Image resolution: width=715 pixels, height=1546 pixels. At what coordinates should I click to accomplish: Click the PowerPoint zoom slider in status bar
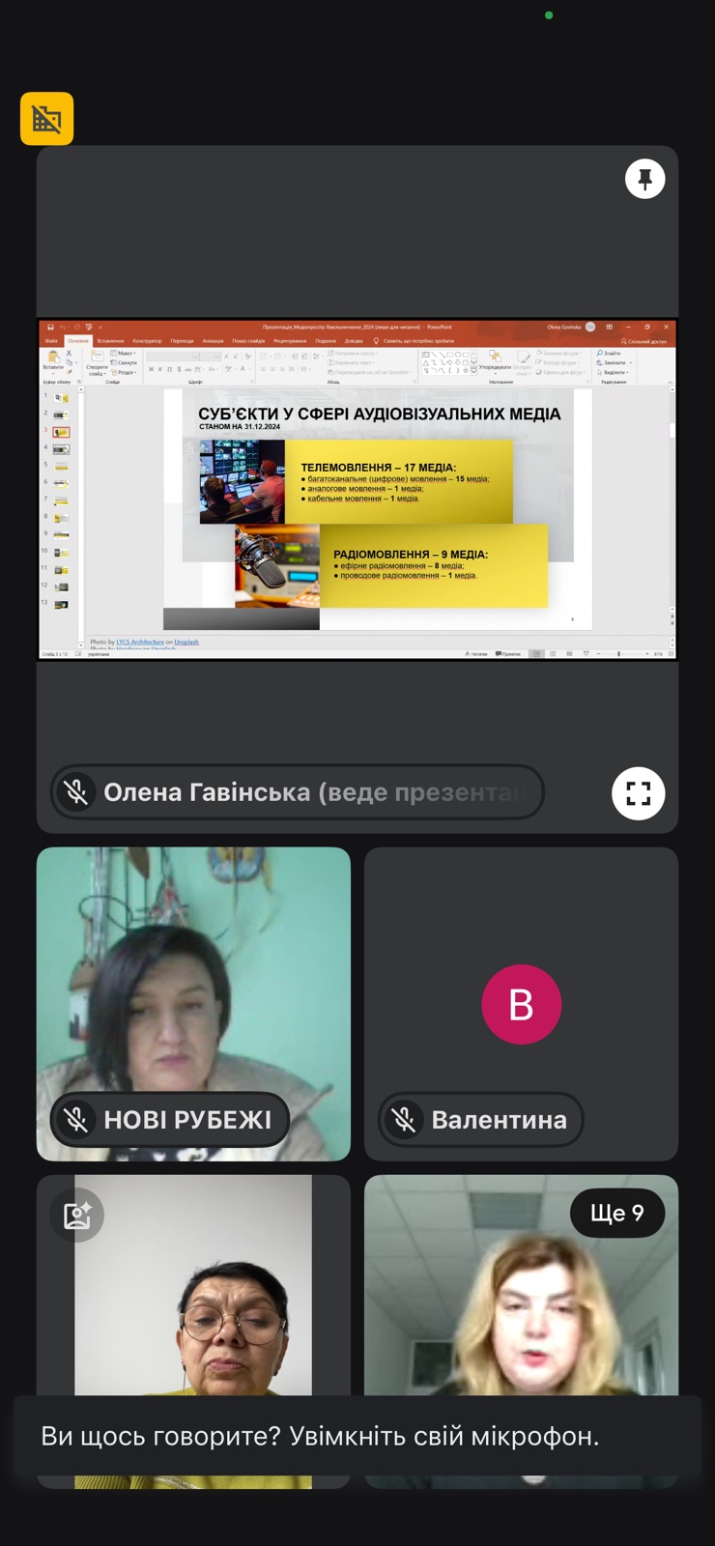click(618, 654)
